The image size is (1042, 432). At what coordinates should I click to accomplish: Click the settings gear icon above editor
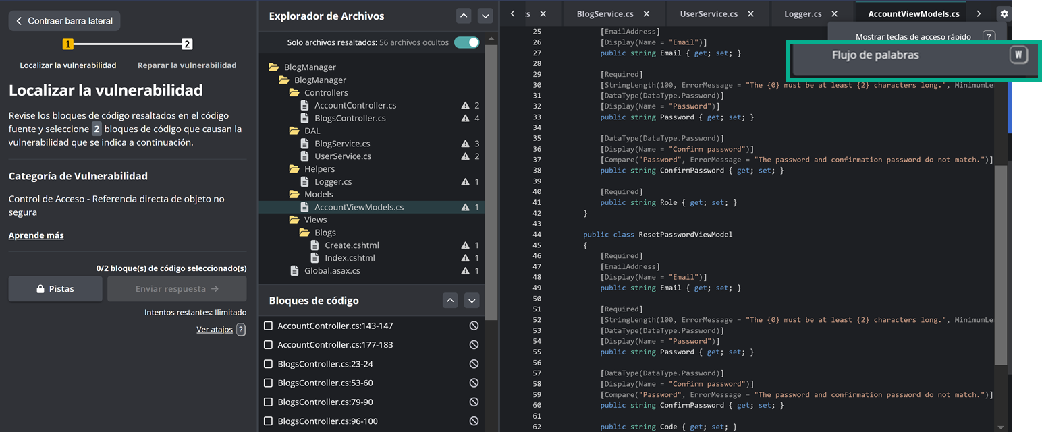pyautogui.click(x=1004, y=13)
